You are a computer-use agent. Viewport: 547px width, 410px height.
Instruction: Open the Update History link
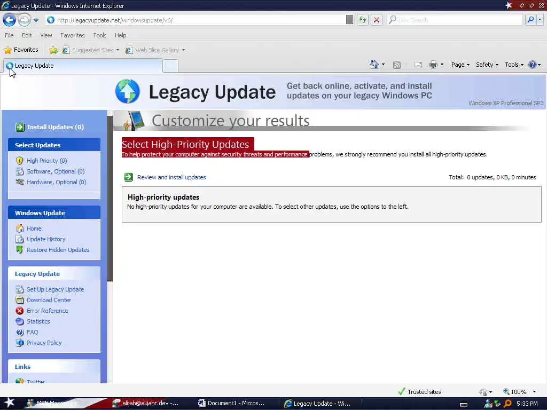tap(46, 239)
